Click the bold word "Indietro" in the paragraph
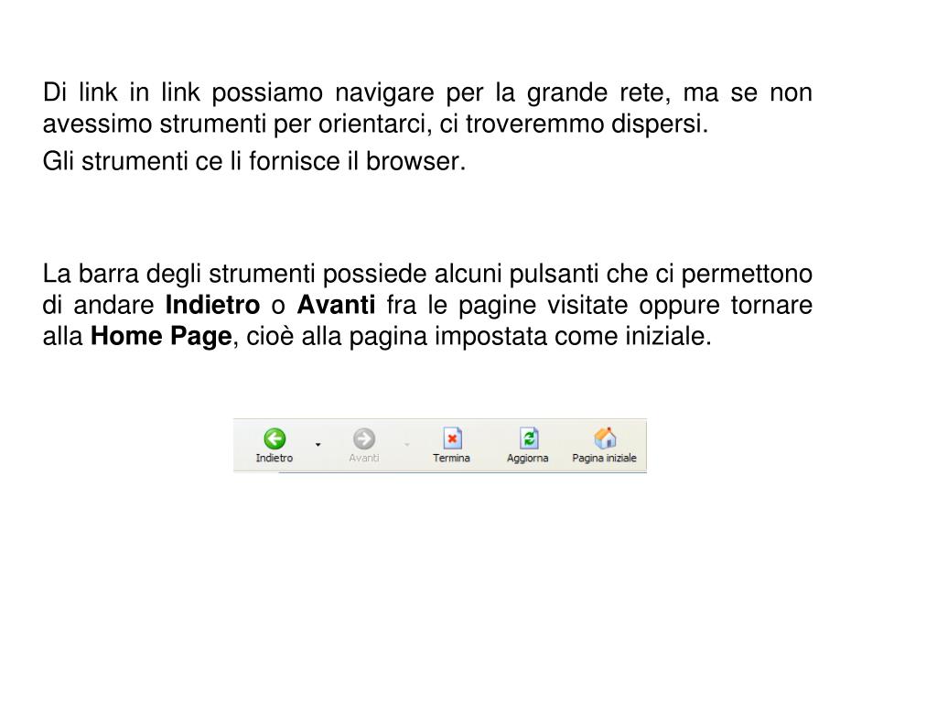Screen dimensions: 937x703 [x=212, y=305]
